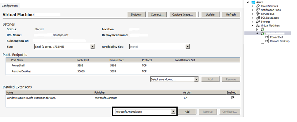This screenshot has height=122, width=297.
Task: Click the Configure... extension button
Action: (230, 112)
